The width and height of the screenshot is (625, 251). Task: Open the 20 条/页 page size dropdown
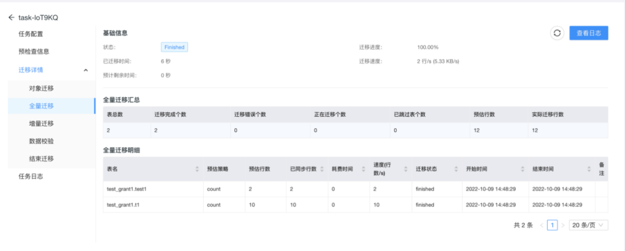589,225
